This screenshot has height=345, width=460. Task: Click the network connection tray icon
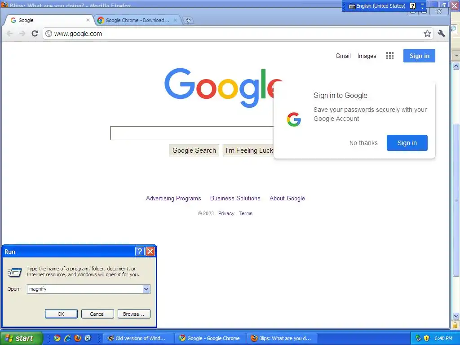coord(418,338)
